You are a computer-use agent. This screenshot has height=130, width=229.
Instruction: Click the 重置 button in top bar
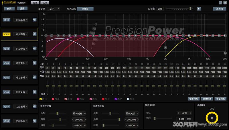click(22, 9)
